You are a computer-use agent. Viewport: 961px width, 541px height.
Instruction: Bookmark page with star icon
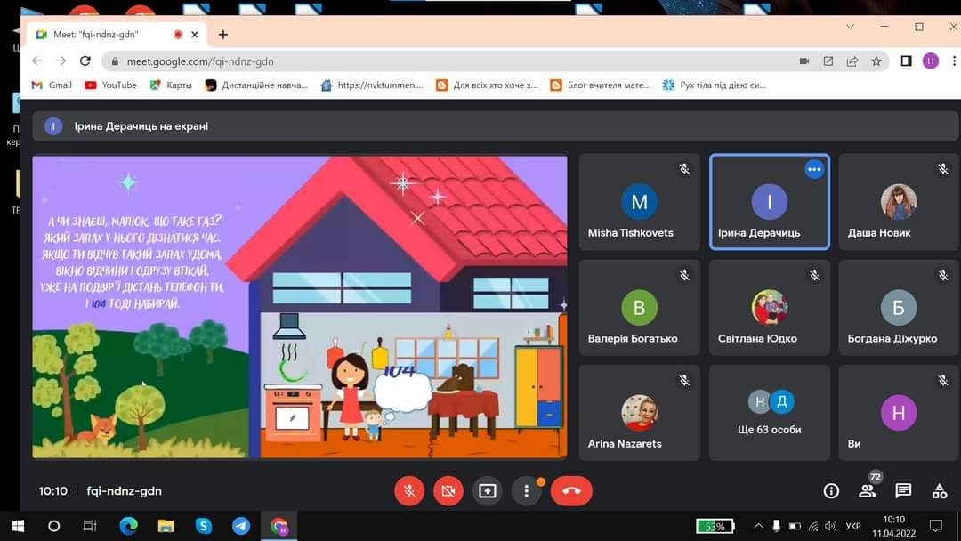point(876,61)
